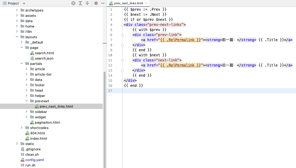The image size is (296, 168).
Task: Select config.yaml in the tree
Action: tap(34, 160)
